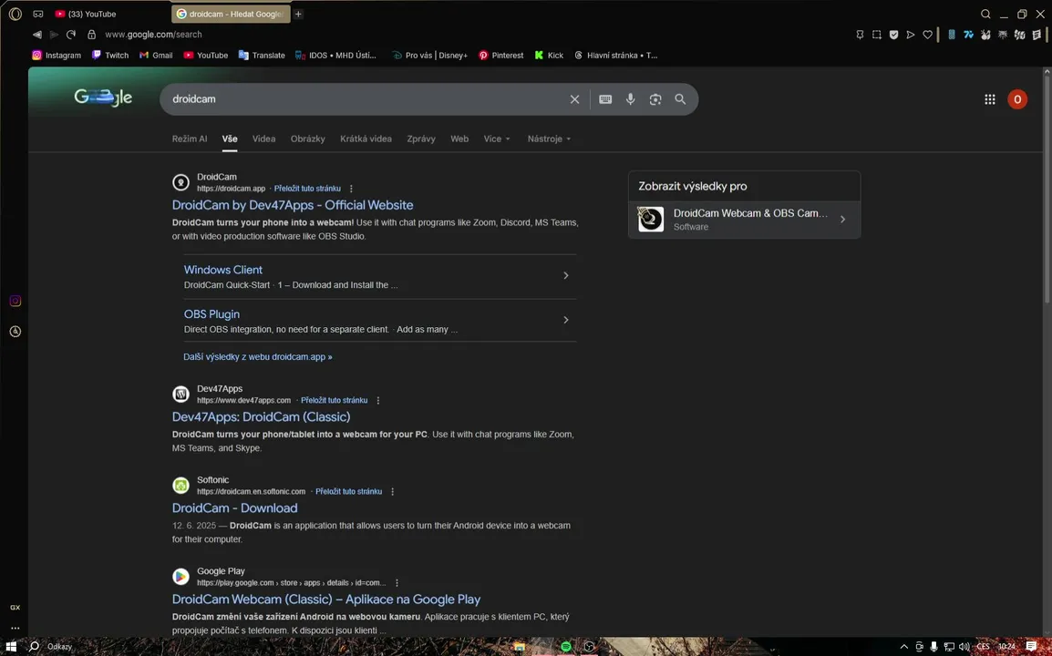The height and width of the screenshot is (656, 1052).
Task: Open Pinterest bookmark
Action: pos(500,55)
